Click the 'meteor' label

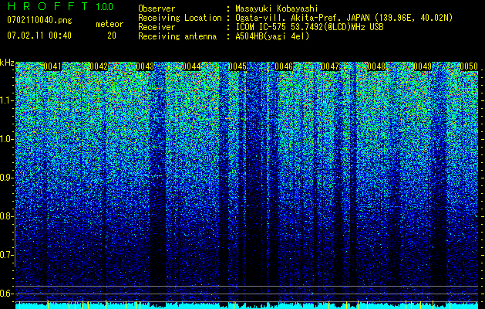coord(109,24)
